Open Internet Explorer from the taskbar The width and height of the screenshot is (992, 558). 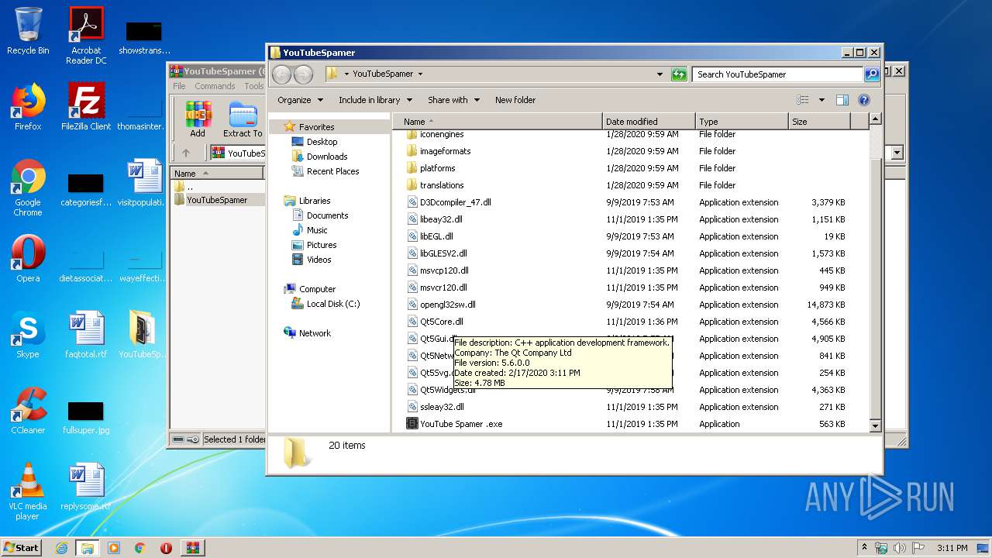(61, 548)
